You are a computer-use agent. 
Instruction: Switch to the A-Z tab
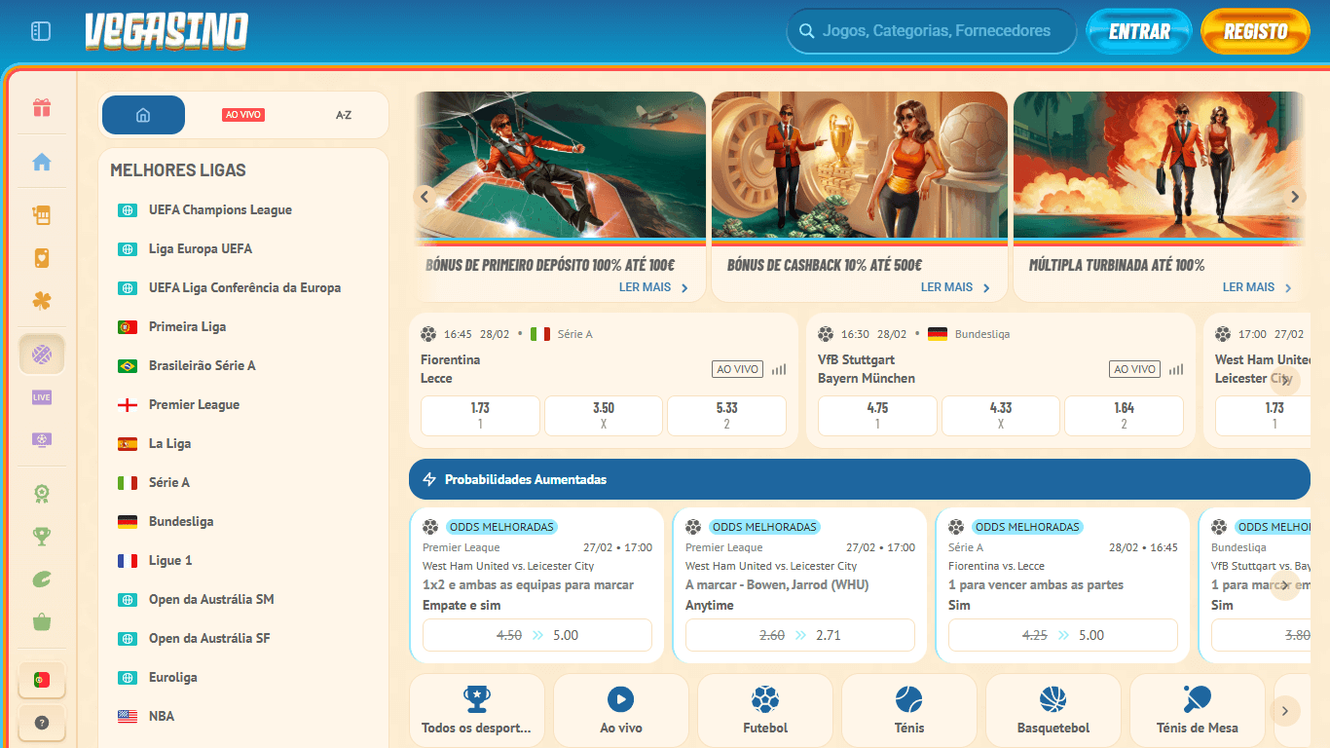click(x=344, y=115)
